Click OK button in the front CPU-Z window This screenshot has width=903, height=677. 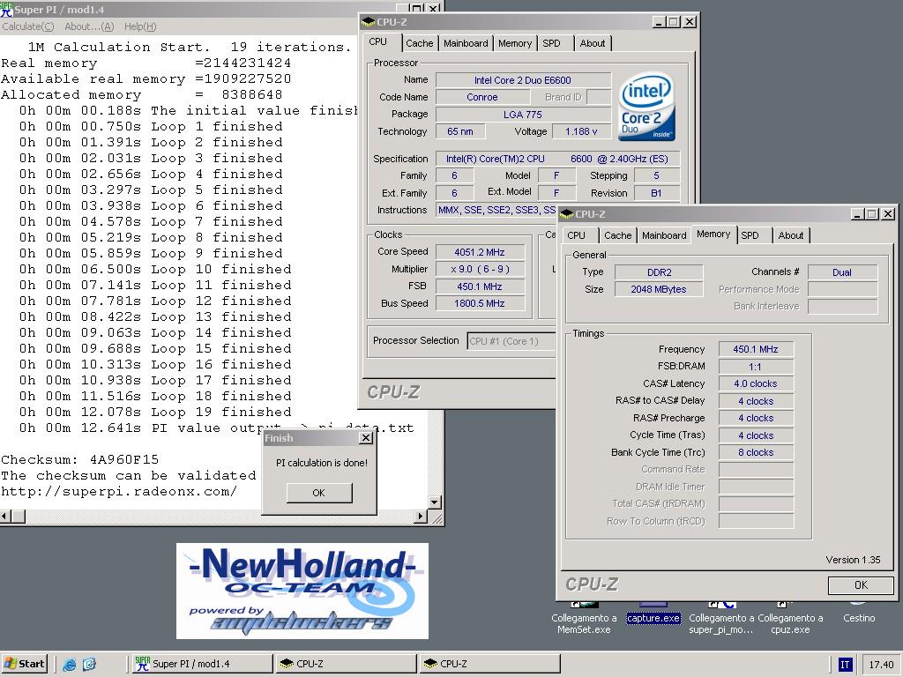[861, 585]
